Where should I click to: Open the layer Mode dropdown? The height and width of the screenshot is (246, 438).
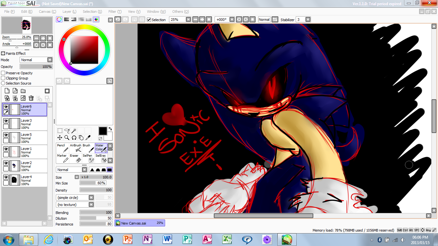pos(50,60)
